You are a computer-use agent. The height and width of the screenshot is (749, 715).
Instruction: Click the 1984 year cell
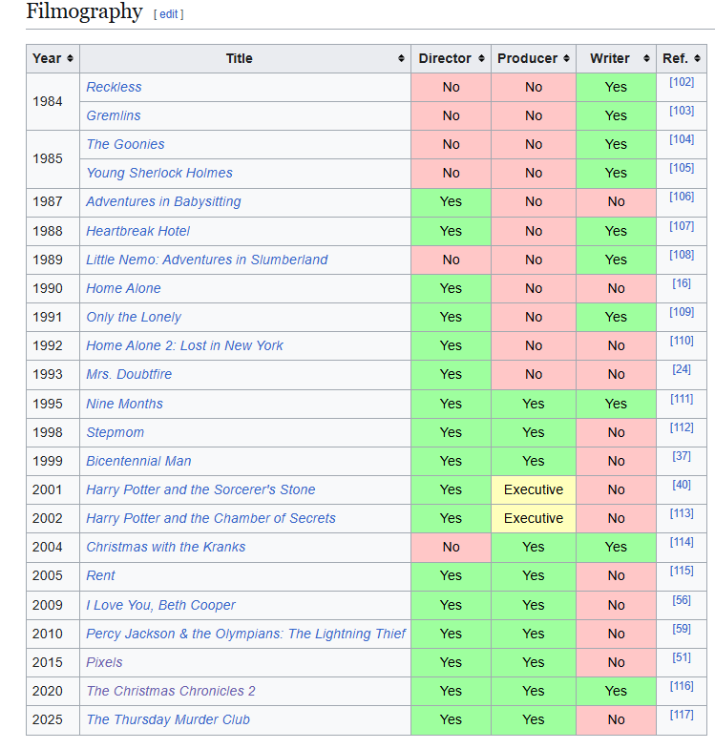pyautogui.click(x=53, y=101)
